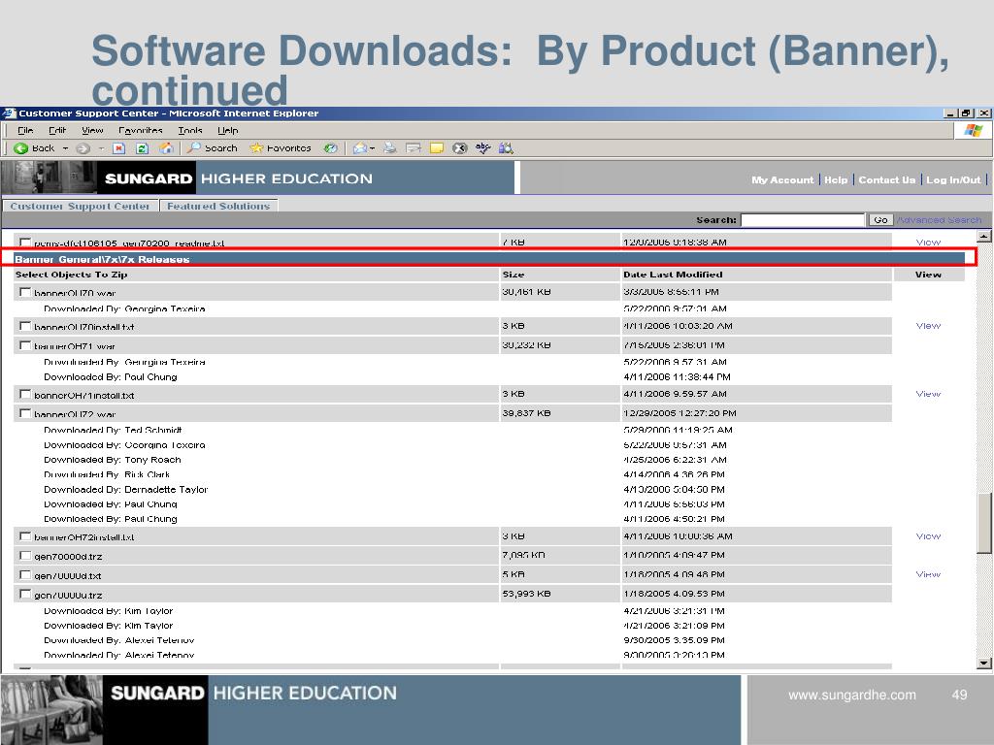Open the File menu
The height and width of the screenshot is (745, 994).
click(25, 131)
